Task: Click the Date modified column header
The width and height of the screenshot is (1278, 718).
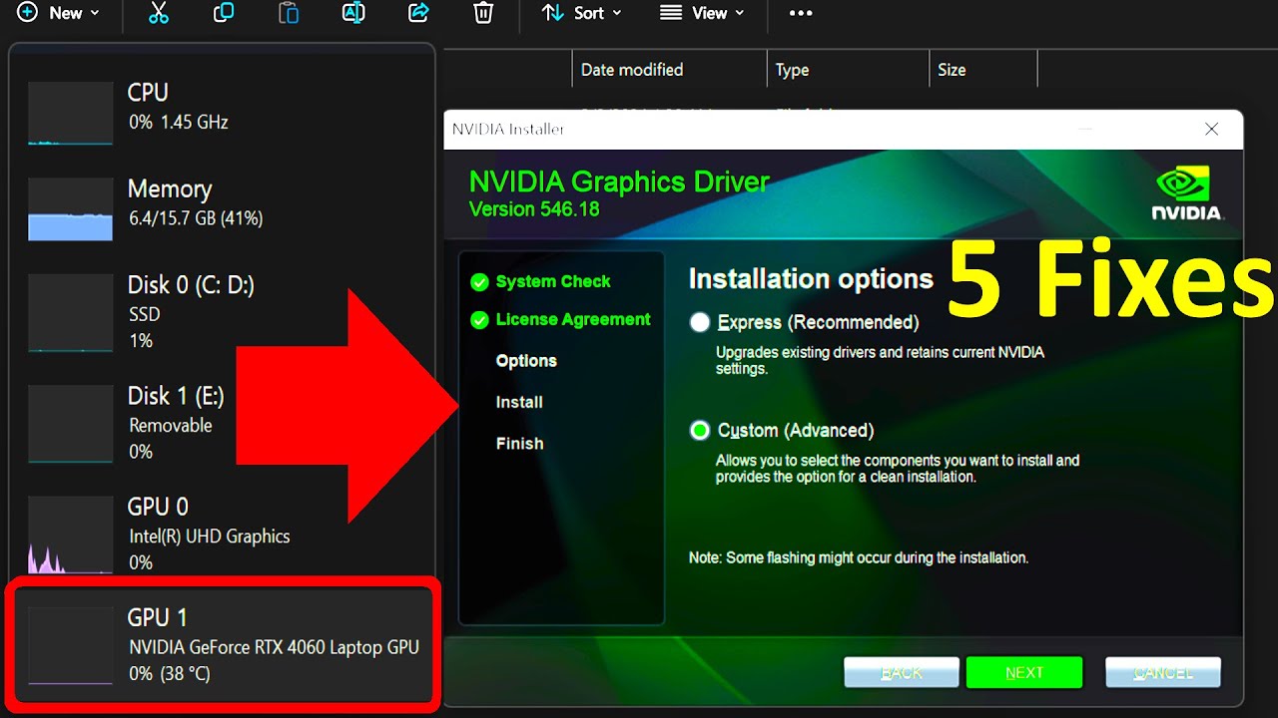Action: point(632,70)
